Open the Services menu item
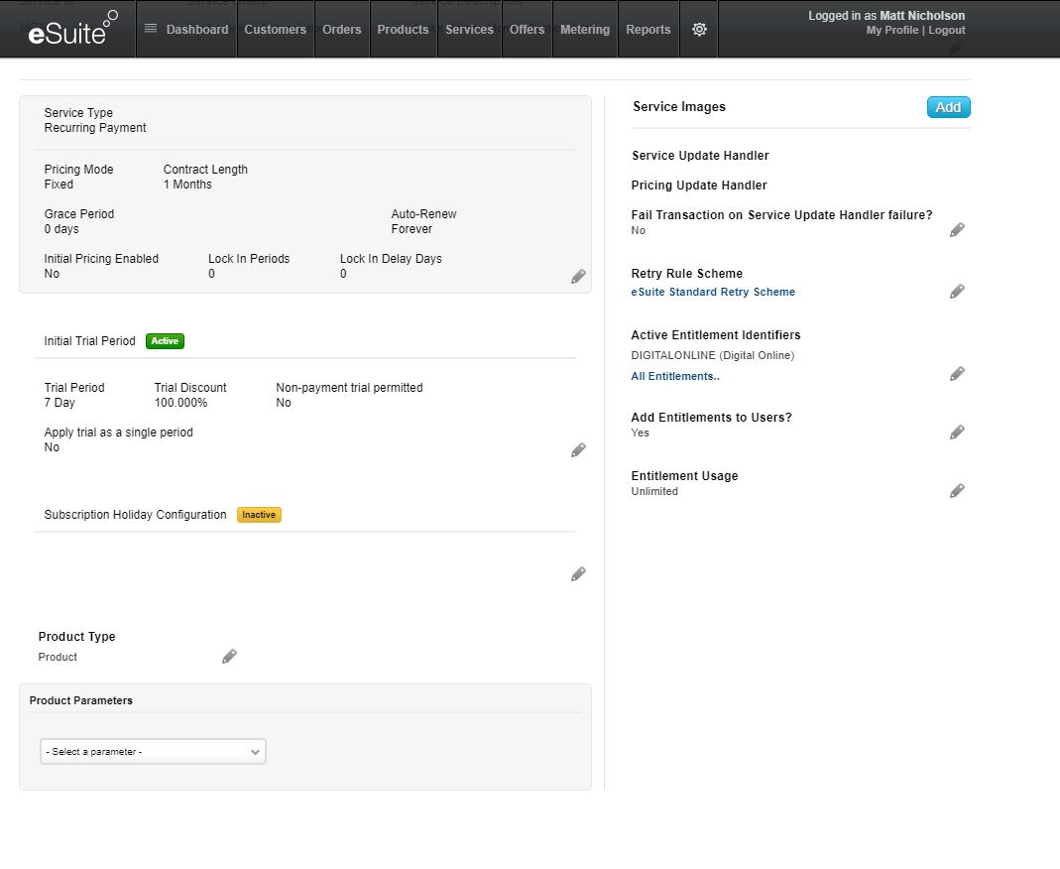 (x=469, y=30)
